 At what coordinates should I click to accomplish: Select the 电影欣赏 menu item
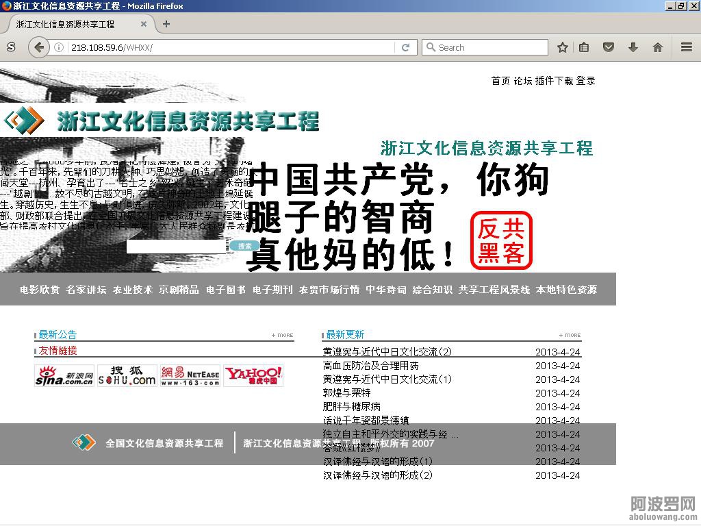pyautogui.click(x=40, y=290)
